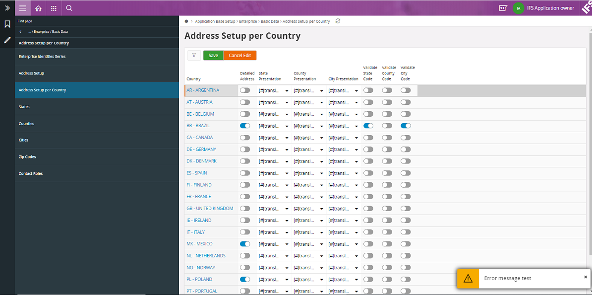592x295 pixels.
Task: Open State Presentation dropdown for AT - AUSTRIA
Action: [287, 102]
